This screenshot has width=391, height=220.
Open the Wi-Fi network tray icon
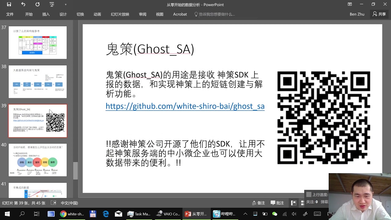pyautogui.click(x=284, y=214)
